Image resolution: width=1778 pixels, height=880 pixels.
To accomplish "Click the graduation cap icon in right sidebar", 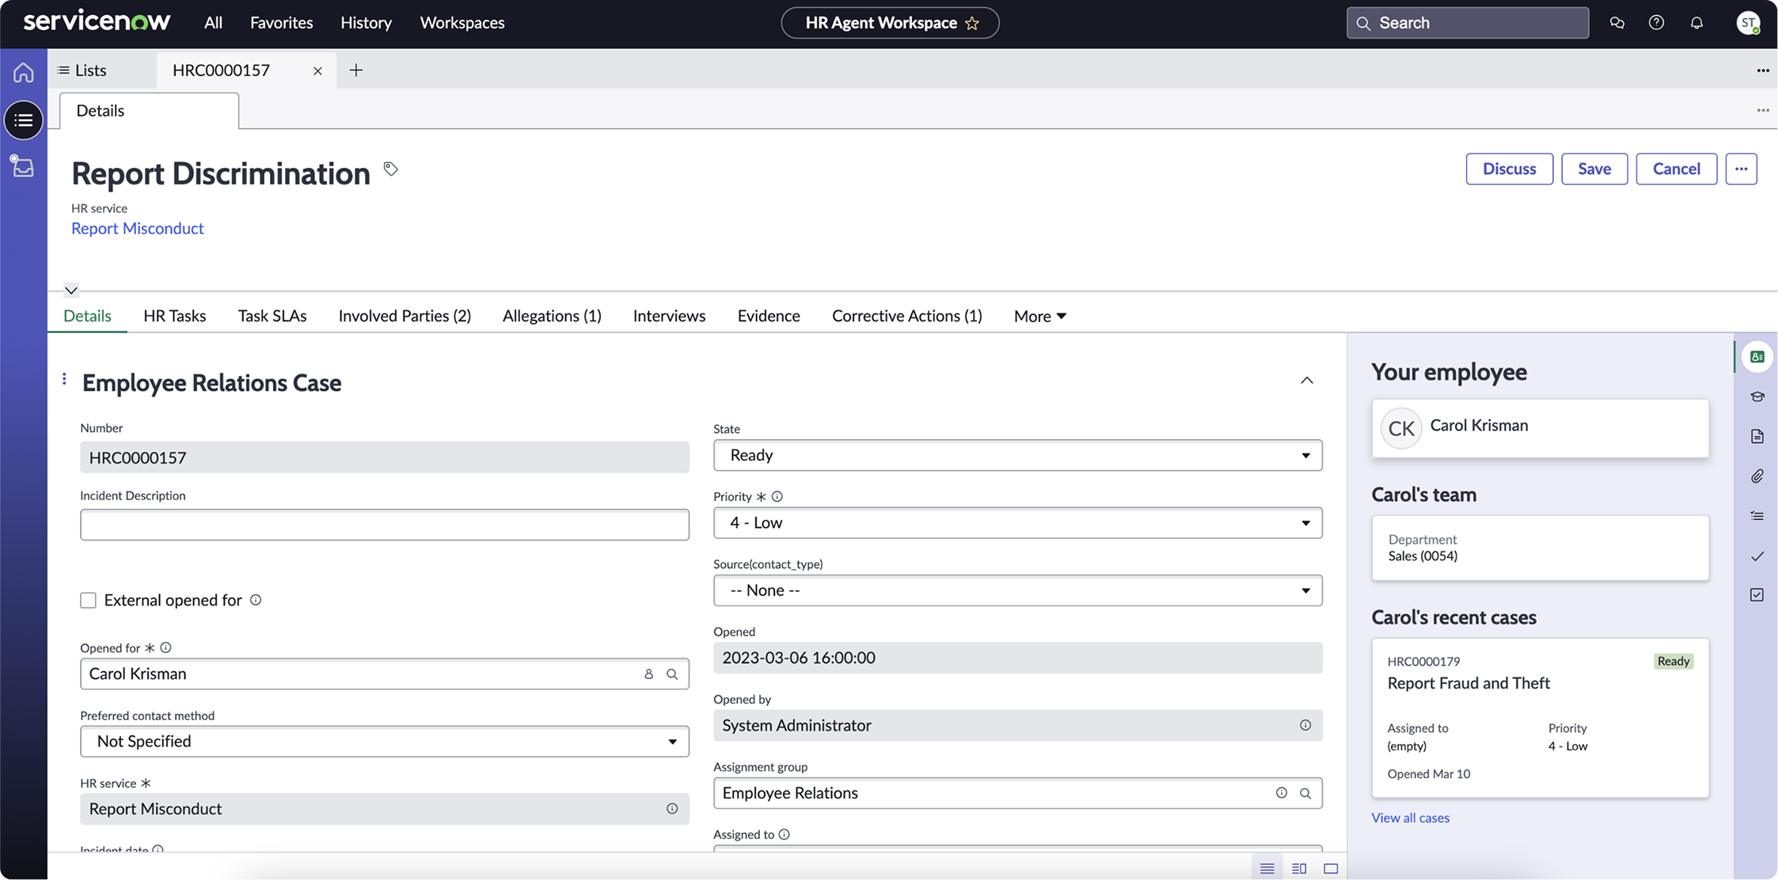I will coord(1757,396).
